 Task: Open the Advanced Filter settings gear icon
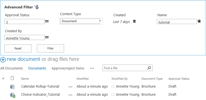coord(36,7)
